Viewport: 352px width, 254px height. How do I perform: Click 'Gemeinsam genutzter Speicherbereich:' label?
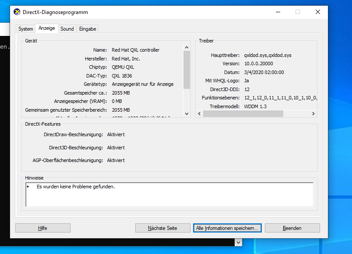tap(66, 110)
